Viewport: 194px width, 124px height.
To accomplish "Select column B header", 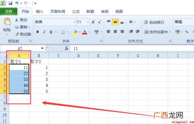I will click(39, 55).
